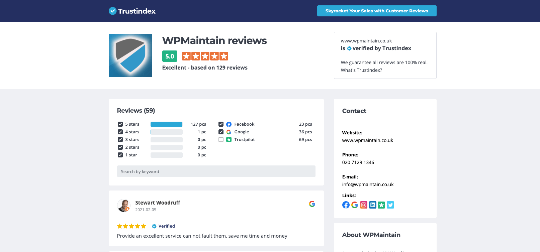Uncheck the Google source checkbox

(x=221, y=132)
